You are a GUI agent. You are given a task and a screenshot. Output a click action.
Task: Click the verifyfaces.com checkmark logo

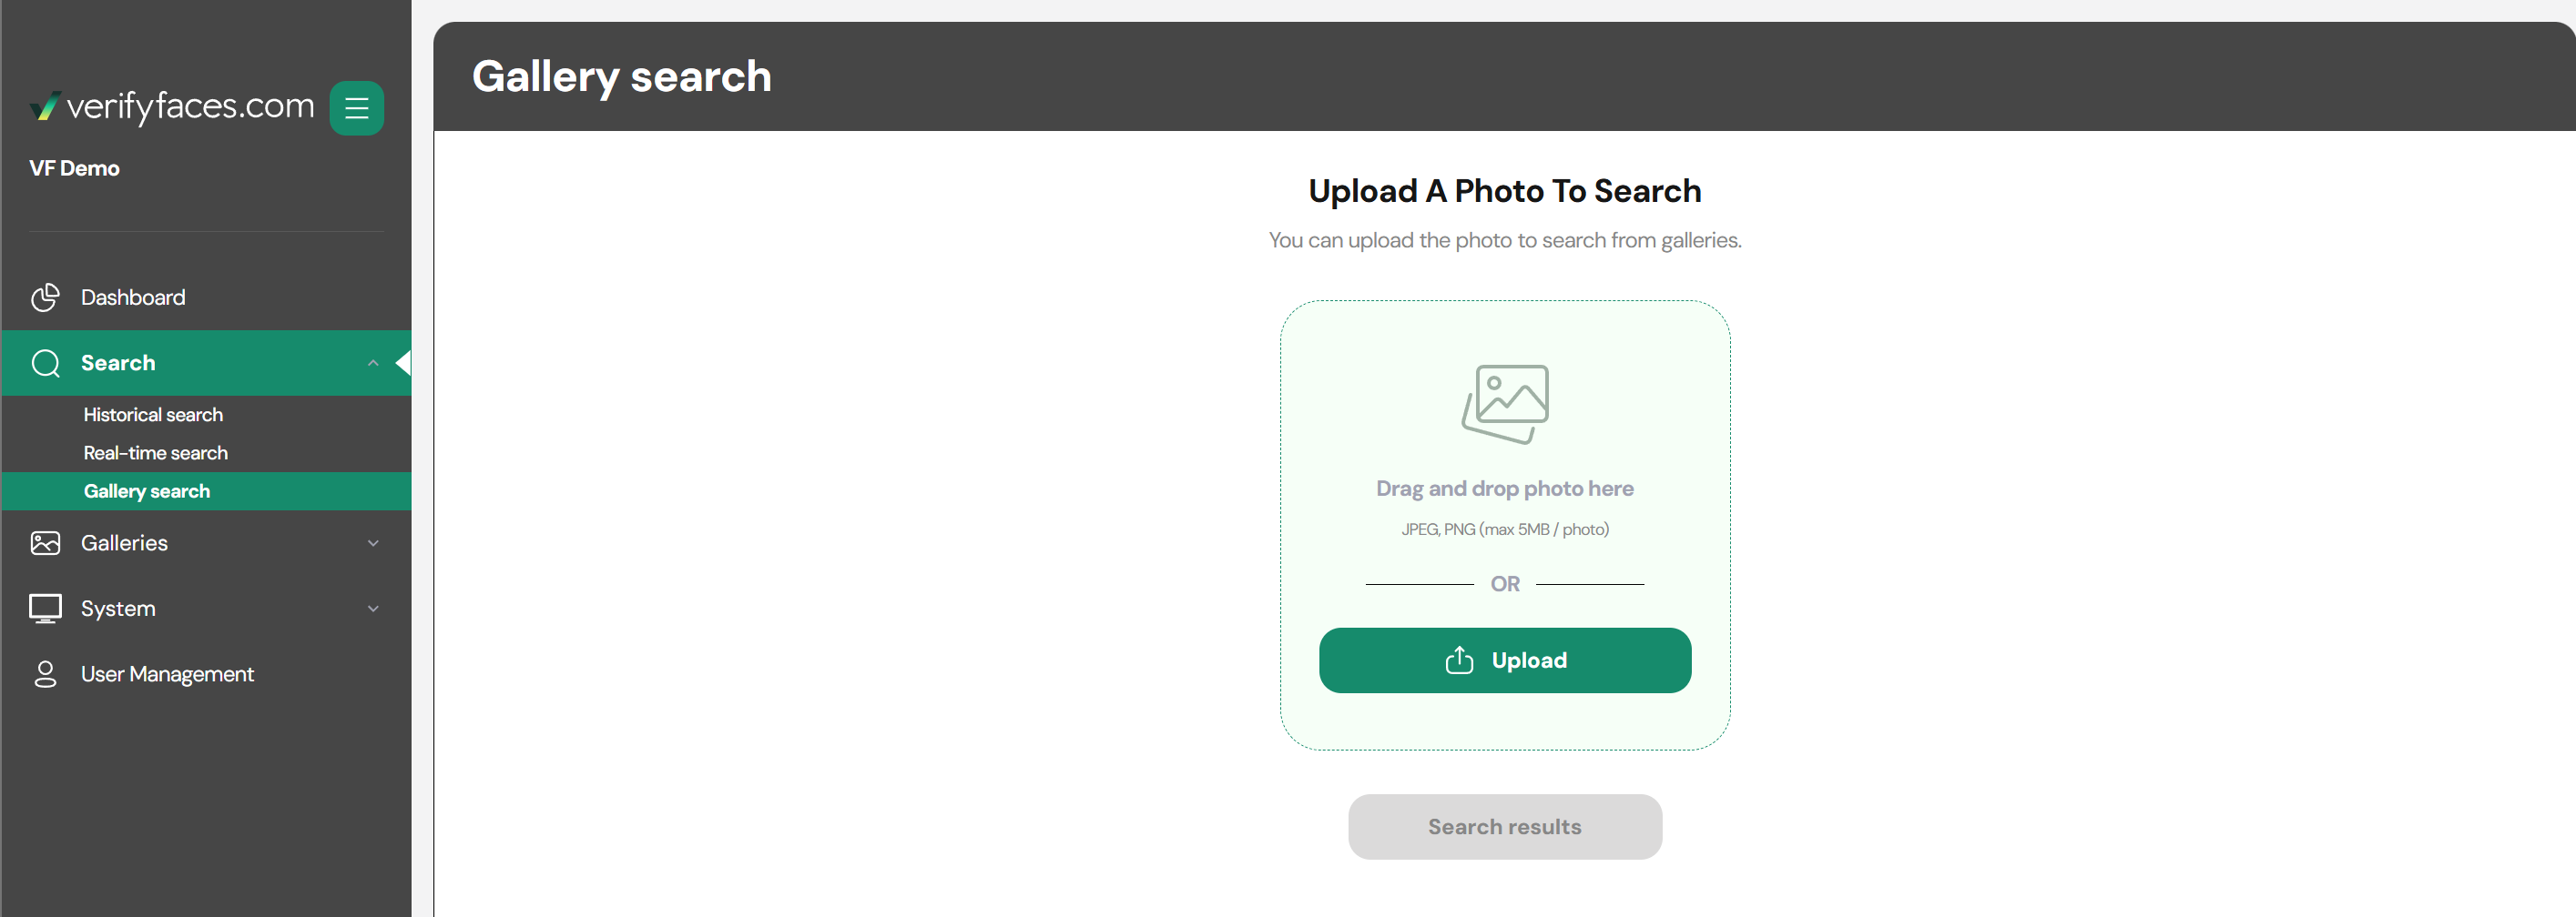[x=45, y=106]
